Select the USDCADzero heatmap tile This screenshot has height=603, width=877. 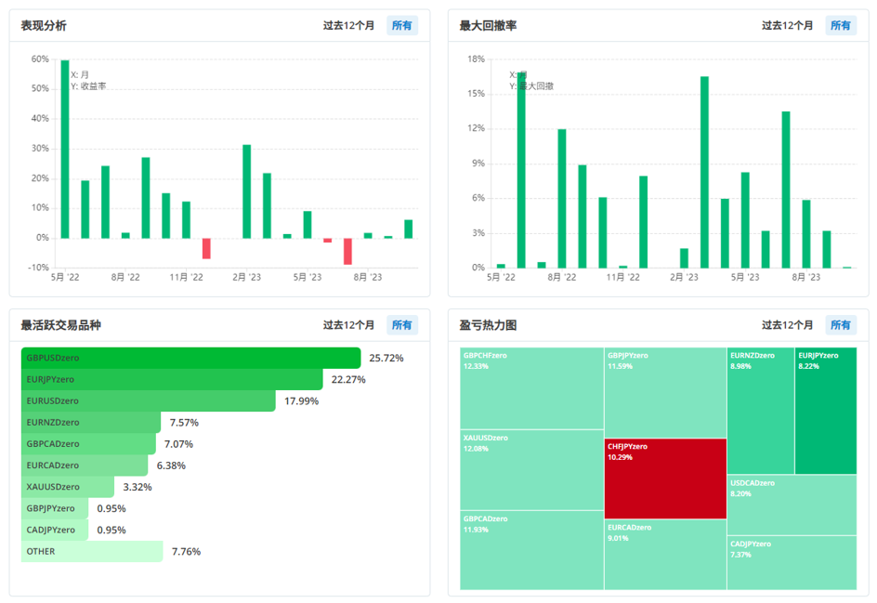click(792, 505)
